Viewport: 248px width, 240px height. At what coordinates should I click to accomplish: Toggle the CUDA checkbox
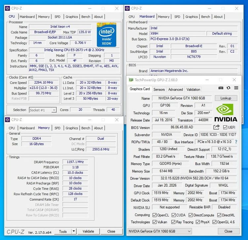point(174,215)
